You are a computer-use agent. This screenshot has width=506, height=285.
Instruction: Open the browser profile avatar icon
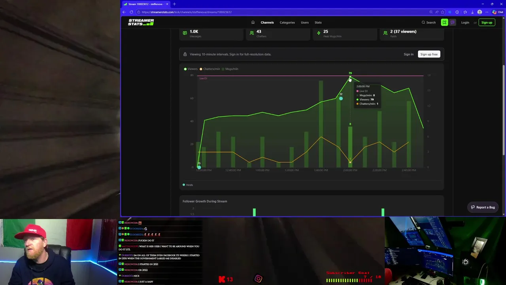point(480,12)
